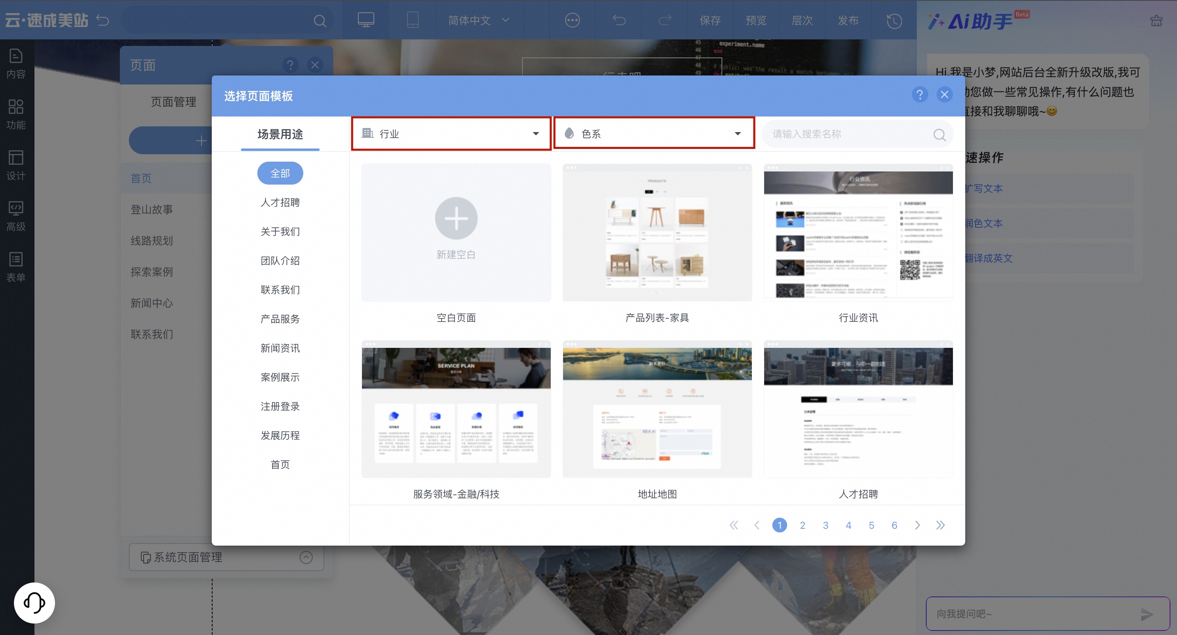1177x635 pixels.
Task: Open the more options ellipsis icon
Action: (x=572, y=20)
